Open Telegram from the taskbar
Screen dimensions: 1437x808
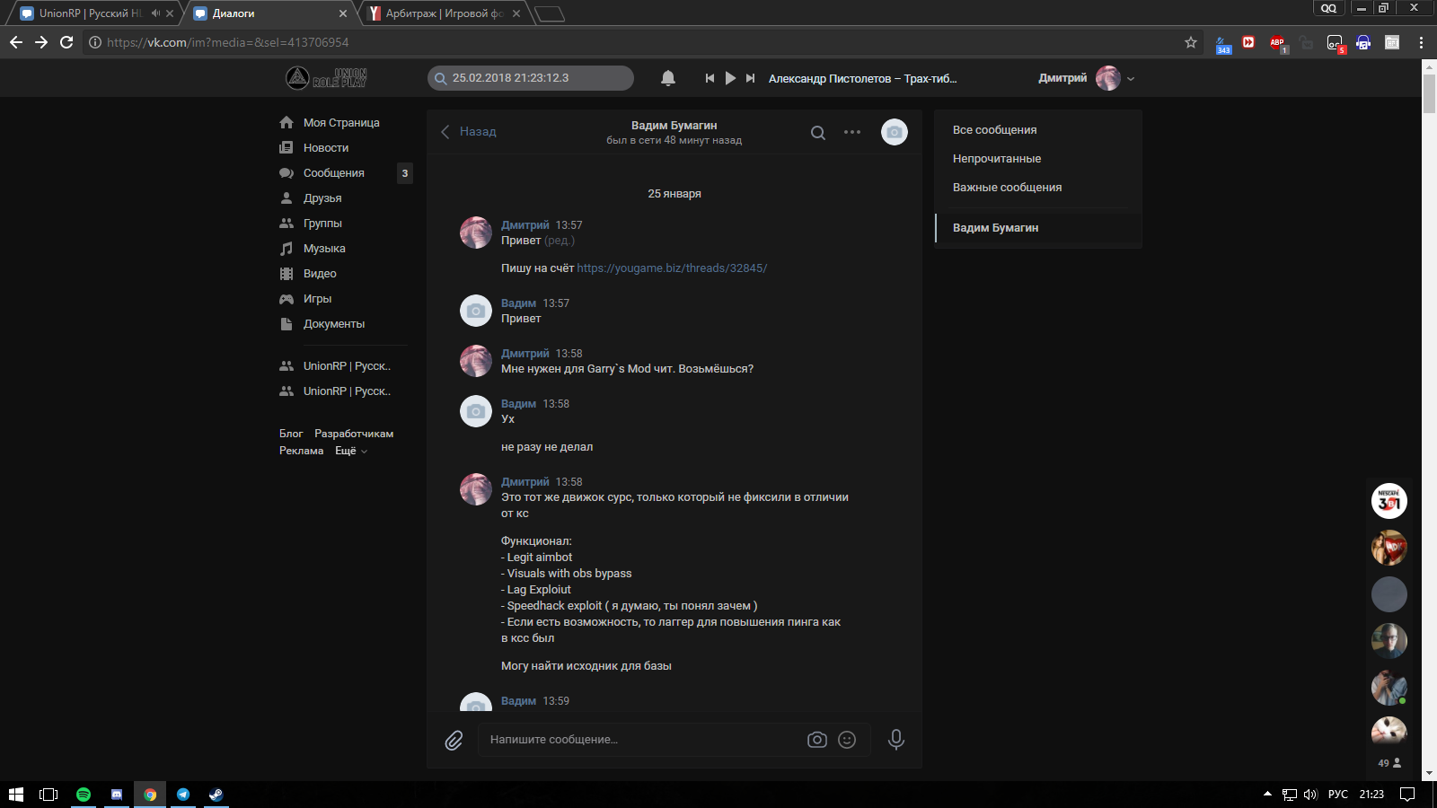pos(183,795)
